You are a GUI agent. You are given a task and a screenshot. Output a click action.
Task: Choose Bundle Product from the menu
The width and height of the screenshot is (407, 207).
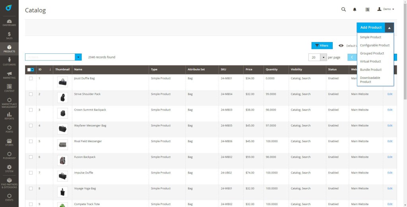coord(371,70)
